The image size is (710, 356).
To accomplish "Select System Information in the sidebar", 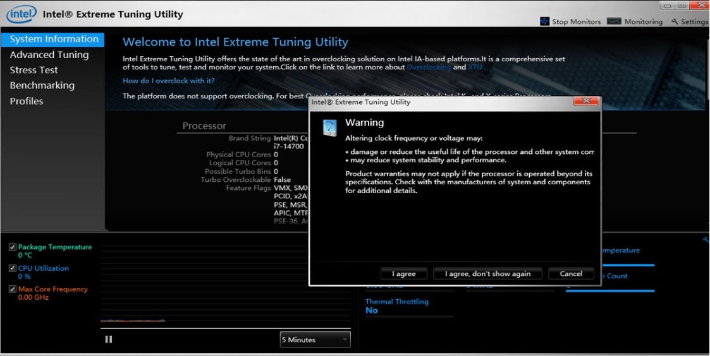I will point(54,39).
